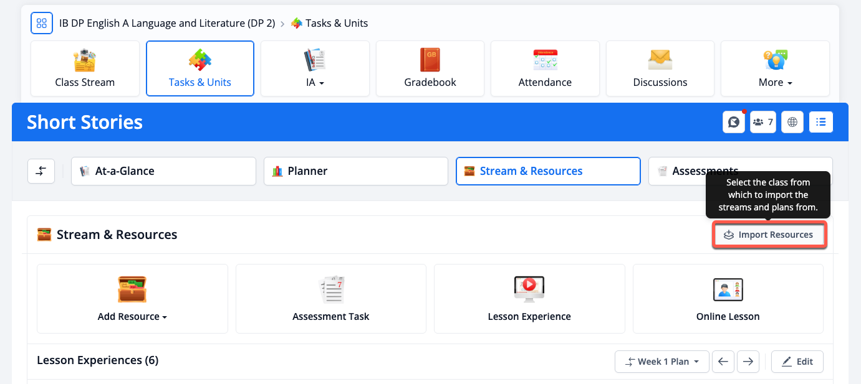The width and height of the screenshot is (861, 384).
Task: Click the chat bubble icon with red dot
Action: click(x=734, y=122)
